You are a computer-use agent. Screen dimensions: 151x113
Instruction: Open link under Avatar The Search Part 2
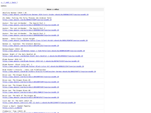coord(31,30)
